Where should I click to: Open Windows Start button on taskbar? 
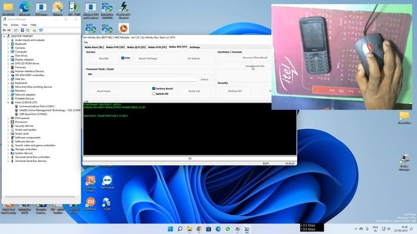click(170, 229)
